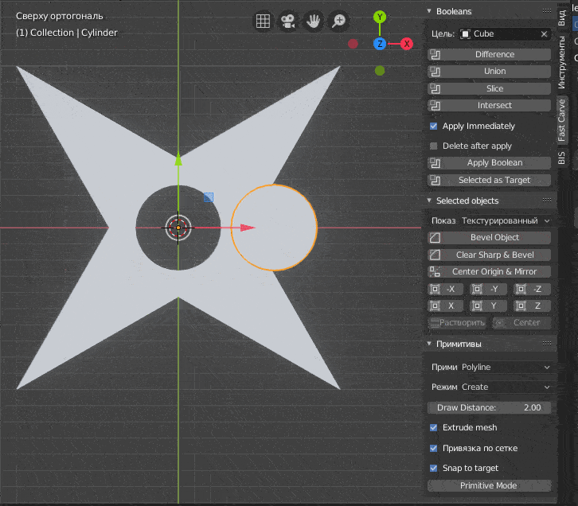Toggle orthographic grid view icon
The height and width of the screenshot is (506, 578).
click(263, 21)
